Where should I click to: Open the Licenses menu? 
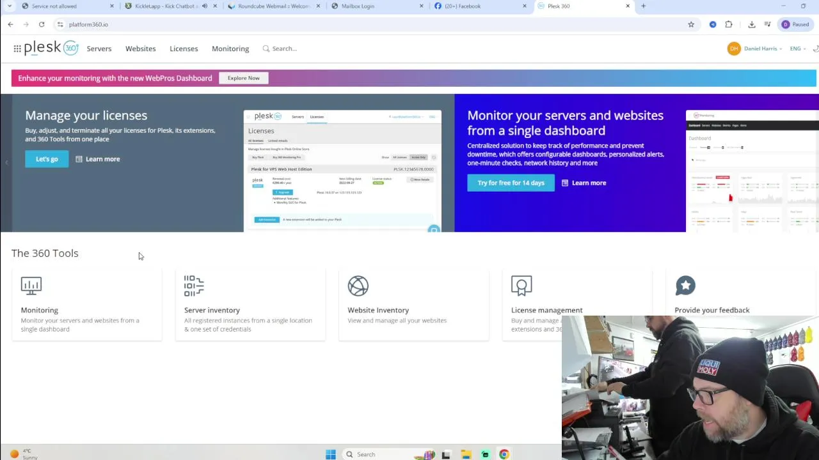(184, 49)
